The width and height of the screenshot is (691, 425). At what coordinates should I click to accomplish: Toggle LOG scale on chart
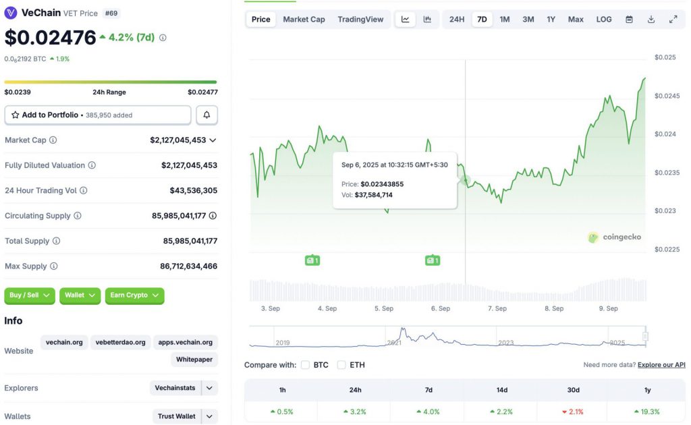coord(604,20)
